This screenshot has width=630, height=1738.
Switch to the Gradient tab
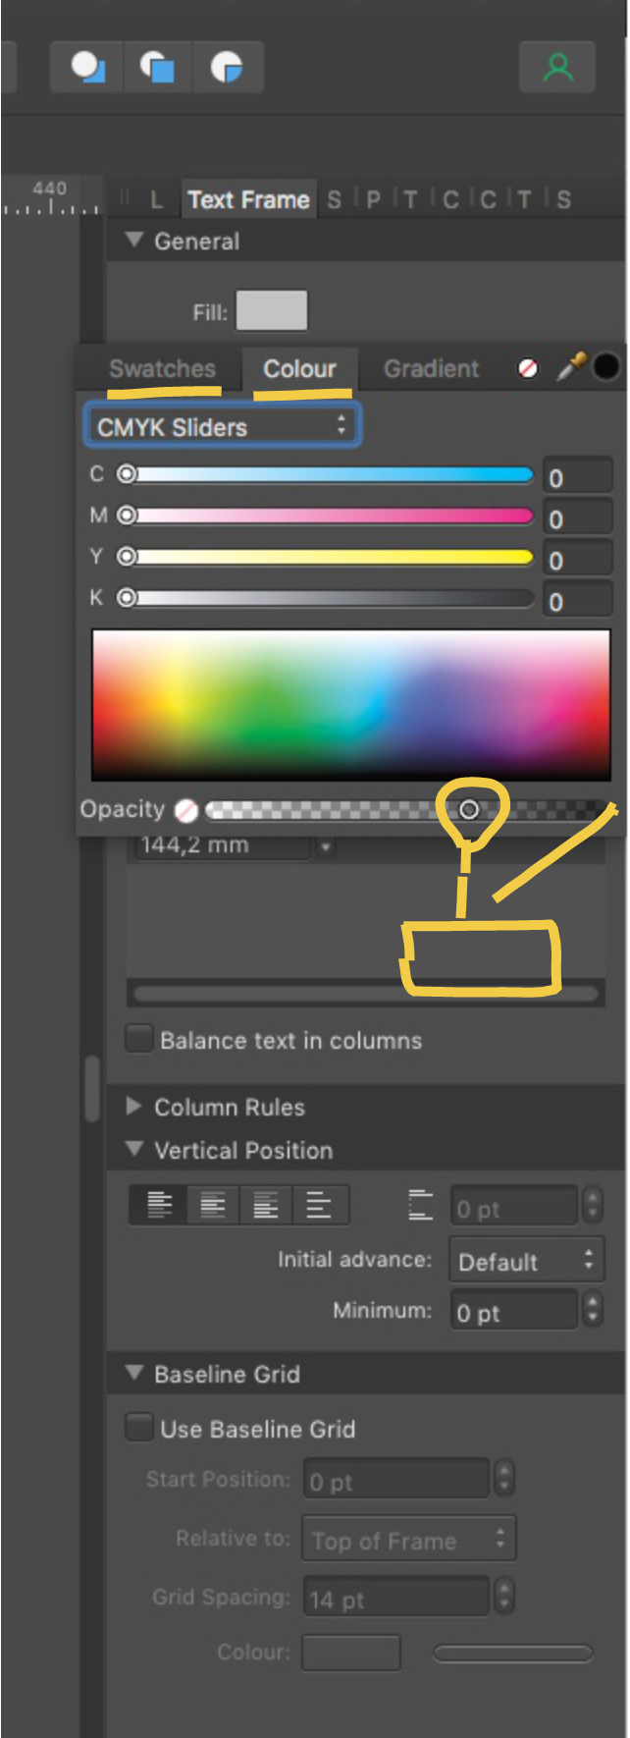pyautogui.click(x=431, y=368)
